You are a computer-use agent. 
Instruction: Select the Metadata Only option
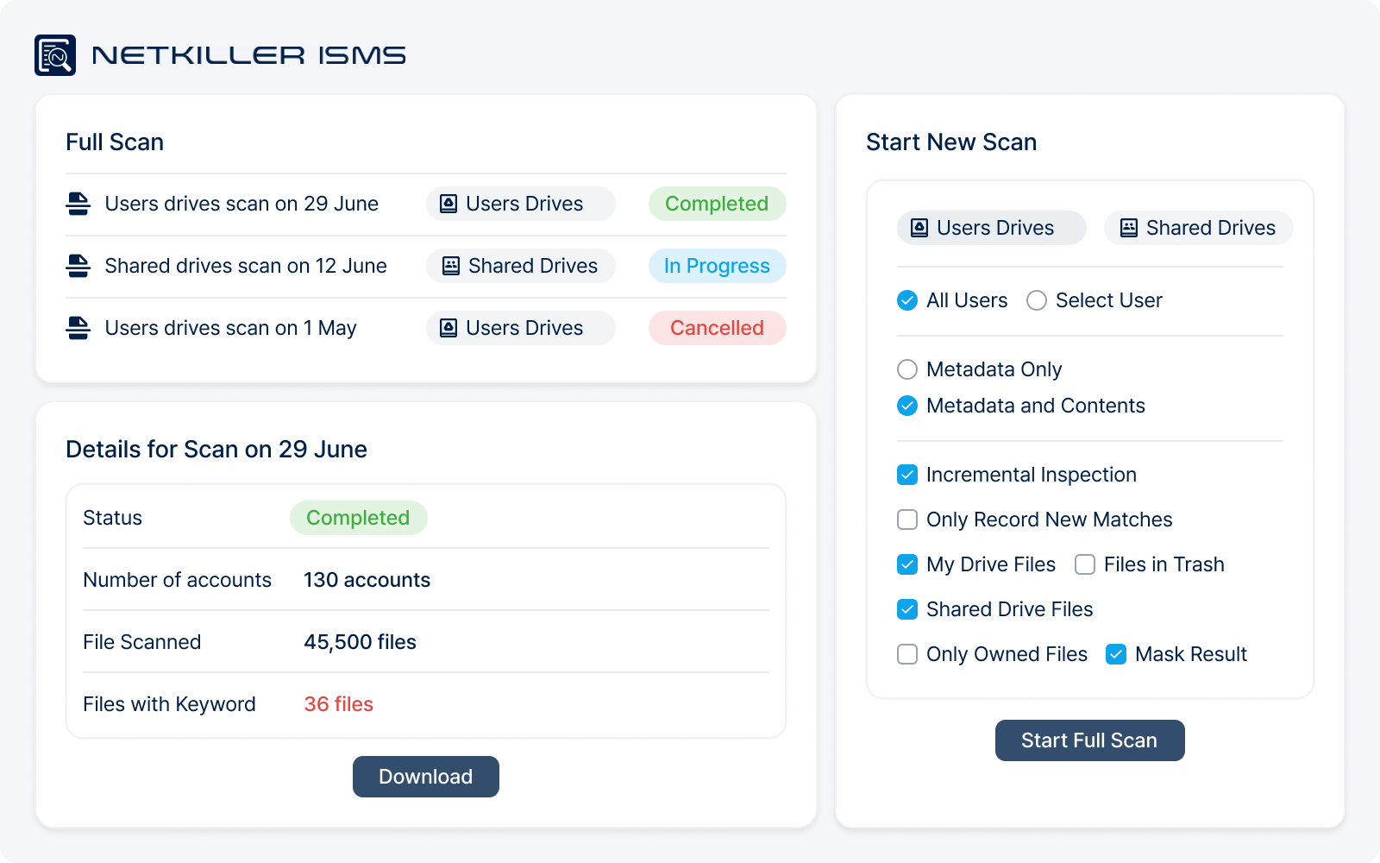907,369
